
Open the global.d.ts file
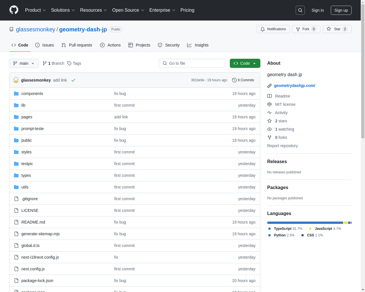tap(31, 246)
